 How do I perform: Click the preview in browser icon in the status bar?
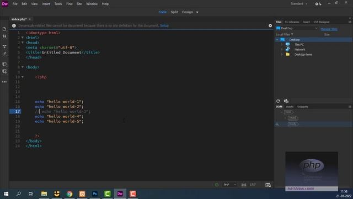pyautogui.click(x=268, y=185)
